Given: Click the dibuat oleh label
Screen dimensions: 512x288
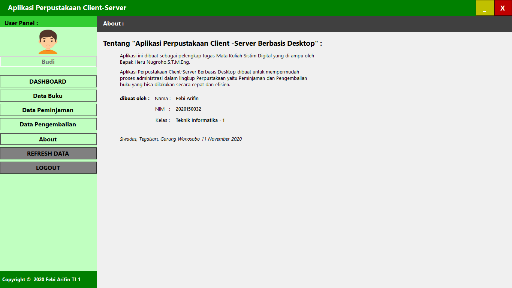Looking at the screenshot, I should (135, 98).
